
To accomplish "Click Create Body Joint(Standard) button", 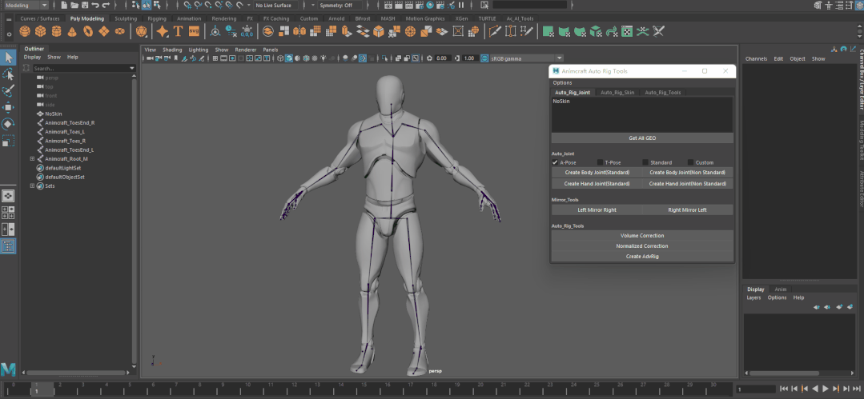I will click(597, 172).
